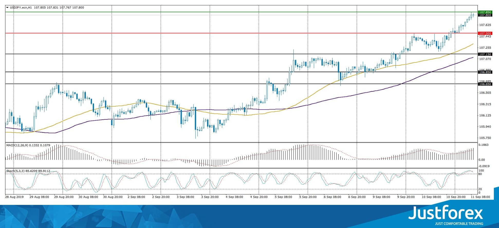499x228 pixels.
Task: Click the 107.255 price axis value
Action: coord(485,48)
